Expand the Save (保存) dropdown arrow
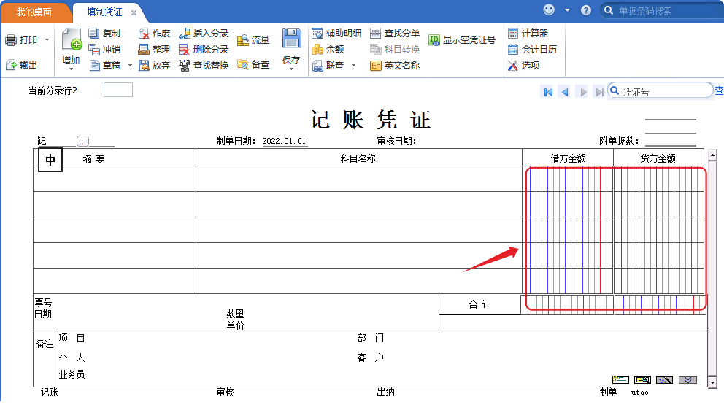Viewport: 724px width, 405px height. [x=291, y=69]
